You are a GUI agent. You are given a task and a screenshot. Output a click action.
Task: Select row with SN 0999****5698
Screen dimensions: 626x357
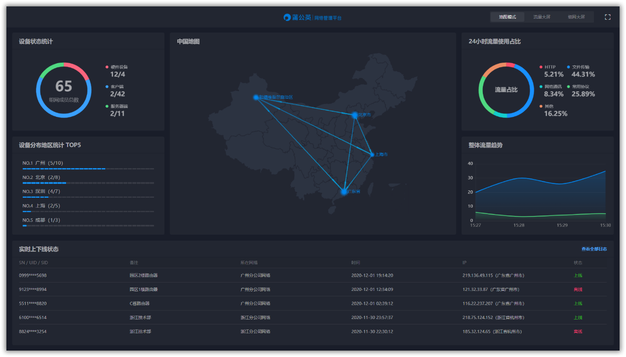[x=313, y=275]
